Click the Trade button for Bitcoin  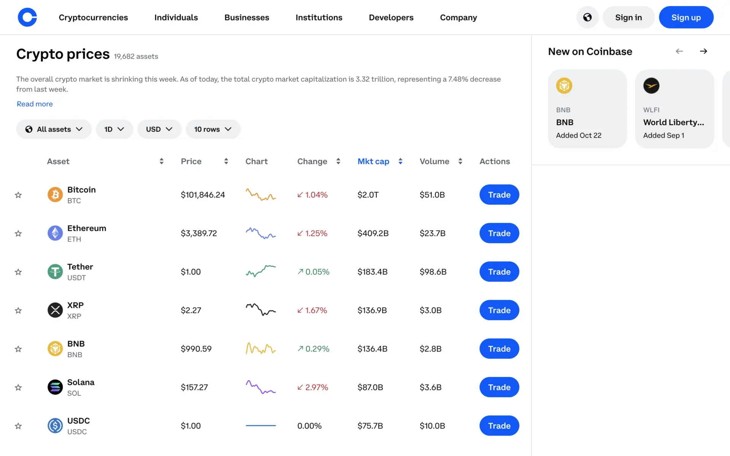(x=499, y=195)
